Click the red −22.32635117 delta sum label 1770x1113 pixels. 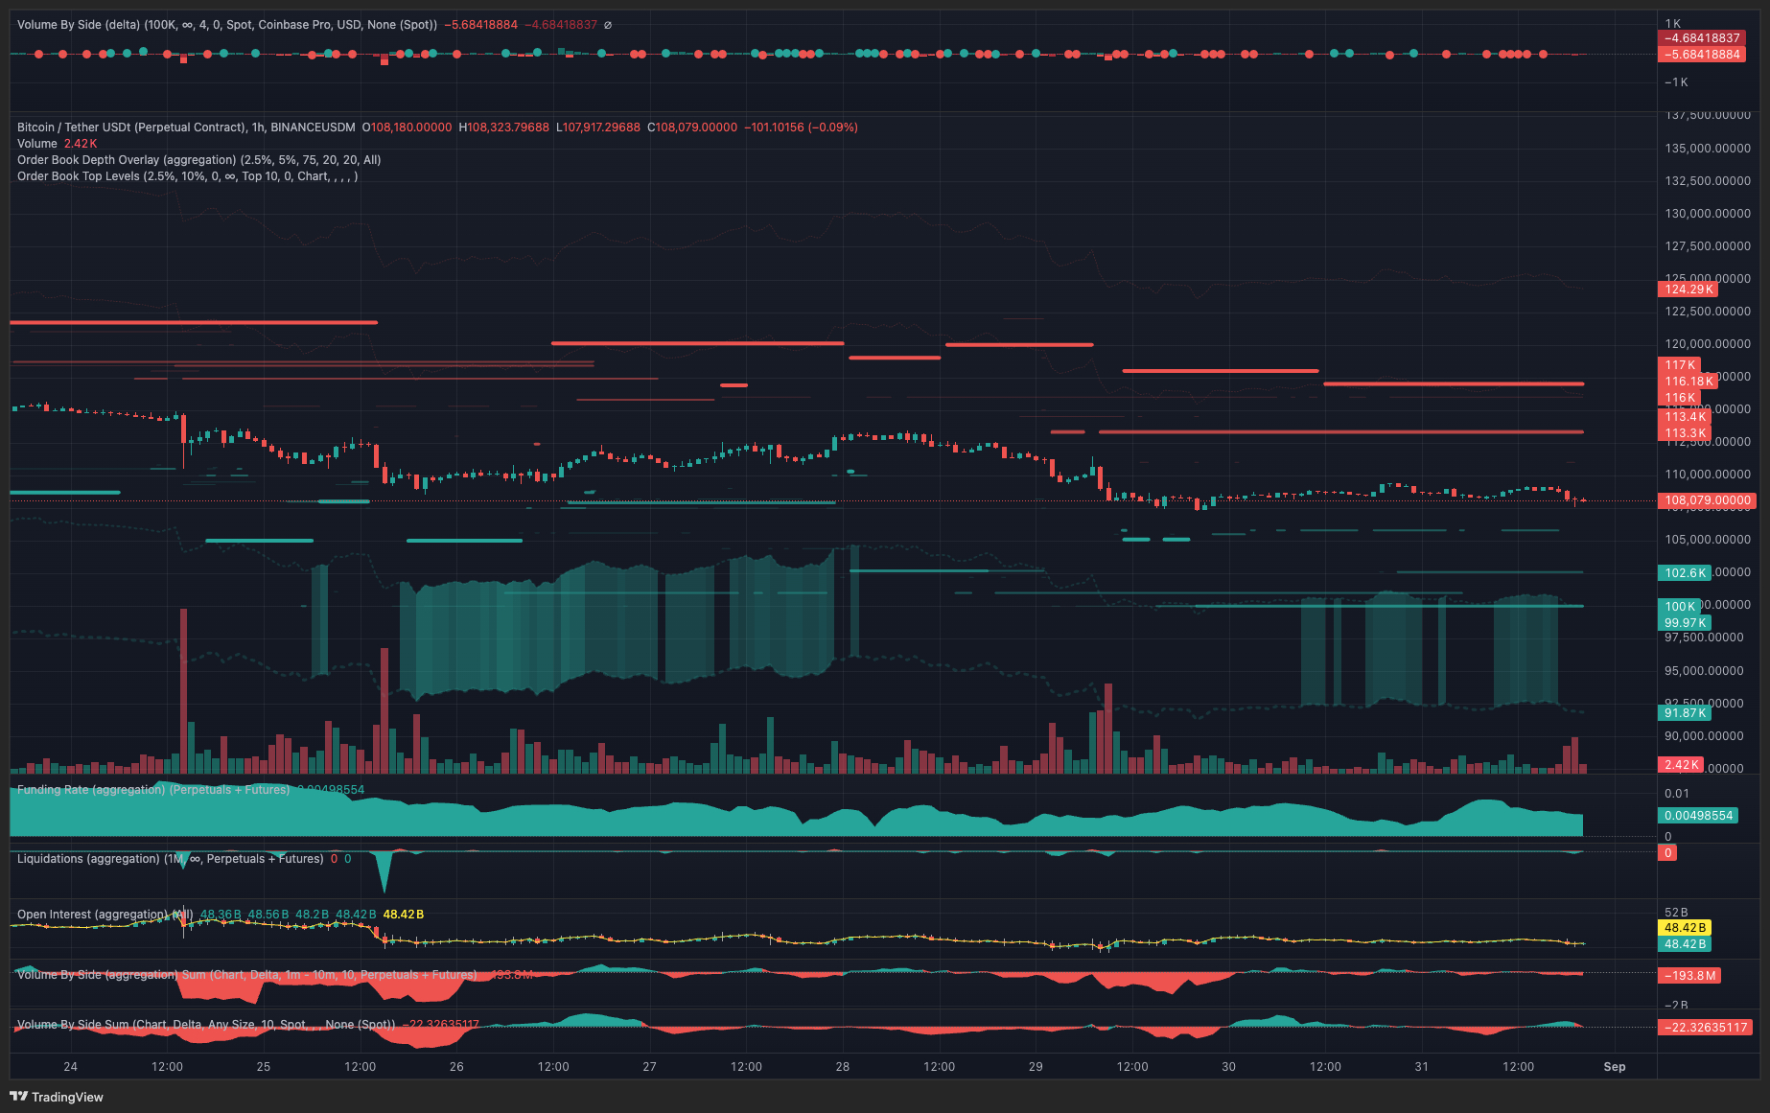coord(1703,1026)
